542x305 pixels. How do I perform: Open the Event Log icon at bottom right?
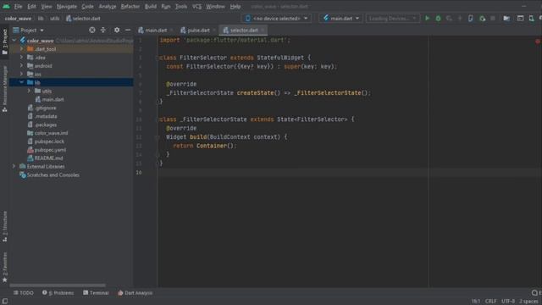coord(534,293)
